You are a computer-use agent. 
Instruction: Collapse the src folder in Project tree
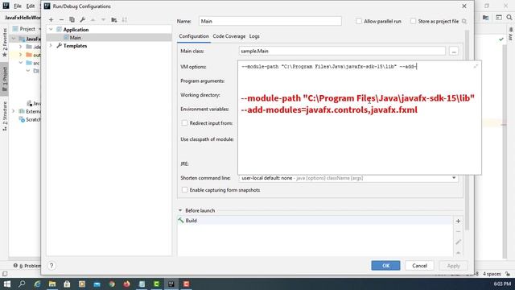(x=21, y=63)
